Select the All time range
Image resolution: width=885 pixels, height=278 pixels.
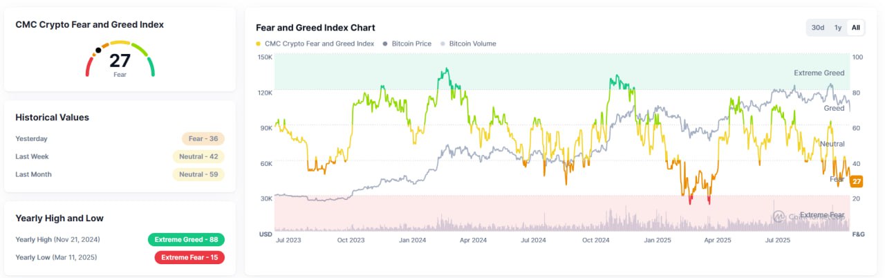856,28
